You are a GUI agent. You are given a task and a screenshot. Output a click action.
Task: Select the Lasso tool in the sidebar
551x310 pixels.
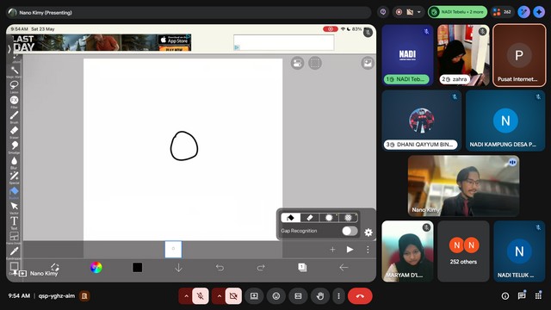coord(14,85)
